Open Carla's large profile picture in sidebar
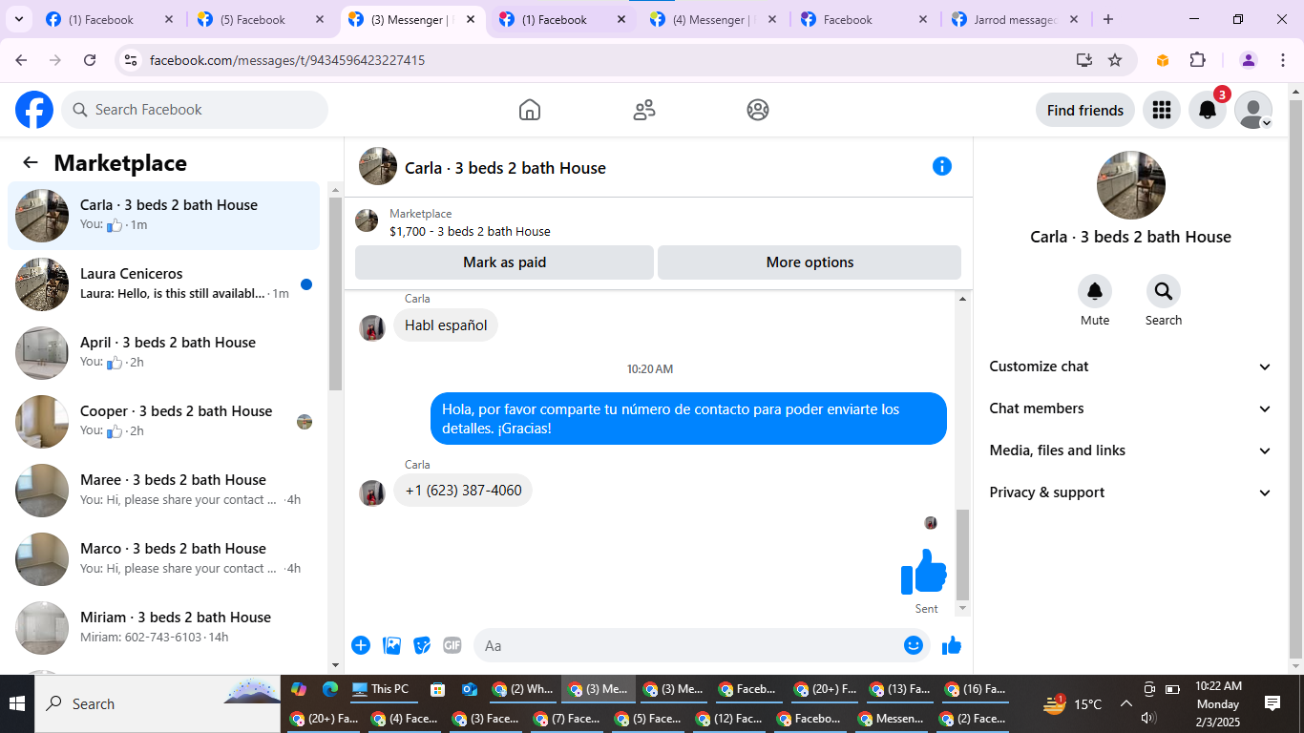 [x=1131, y=185]
